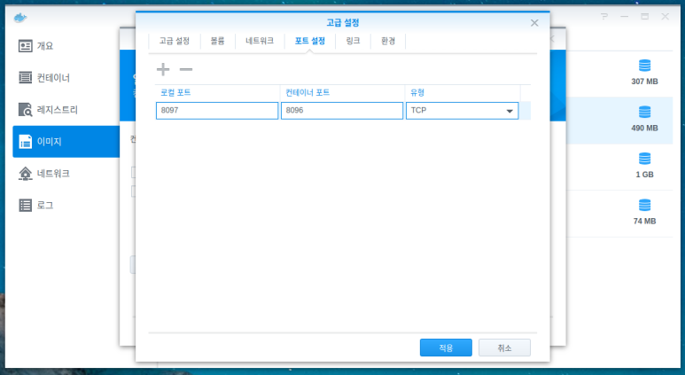Open the 컨테이너 container section
Viewport: 685px width, 375px height.
[x=66, y=78]
